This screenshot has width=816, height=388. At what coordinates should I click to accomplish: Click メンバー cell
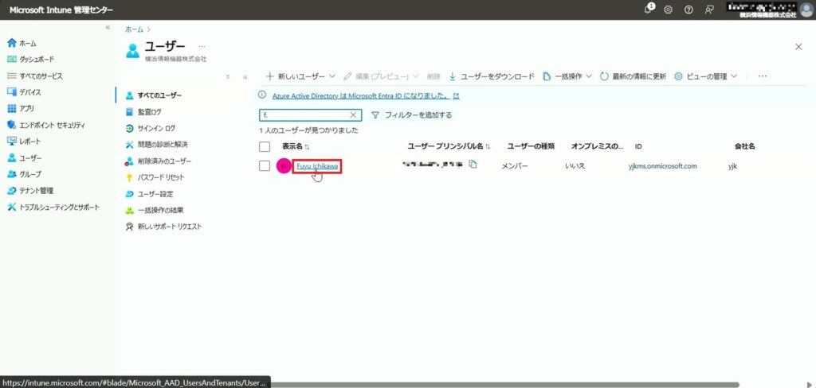(515, 166)
